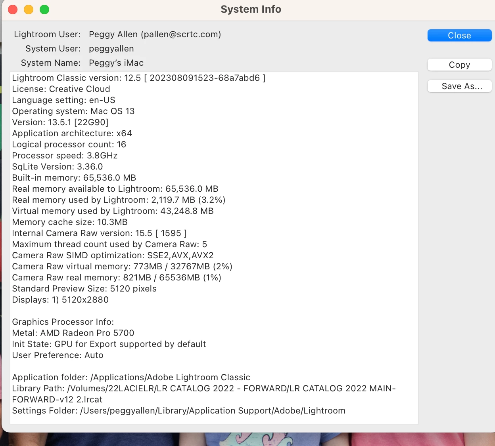Click the System Info window title
Viewport: 495px width, 446px height.
click(251, 9)
